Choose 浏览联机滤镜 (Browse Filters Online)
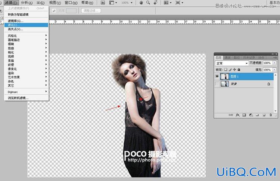Image resolution: width=280 pixels, height=181 pixels. tap(26, 98)
